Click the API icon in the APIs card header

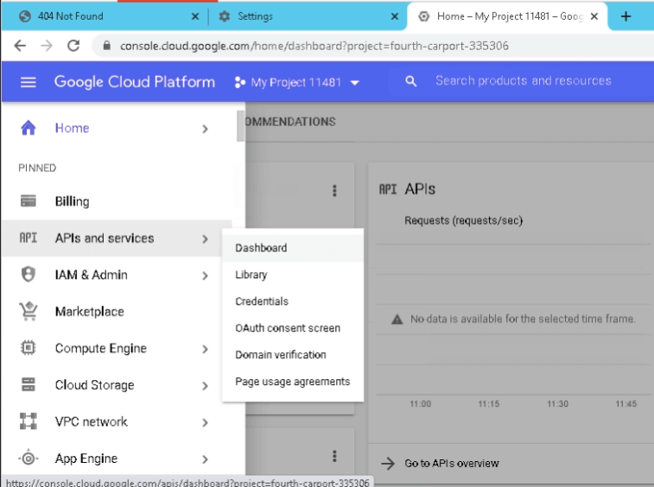388,189
